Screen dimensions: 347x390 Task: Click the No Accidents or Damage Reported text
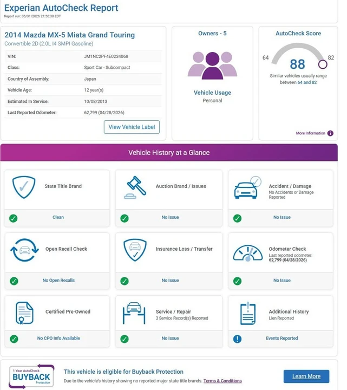coord(291,195)
